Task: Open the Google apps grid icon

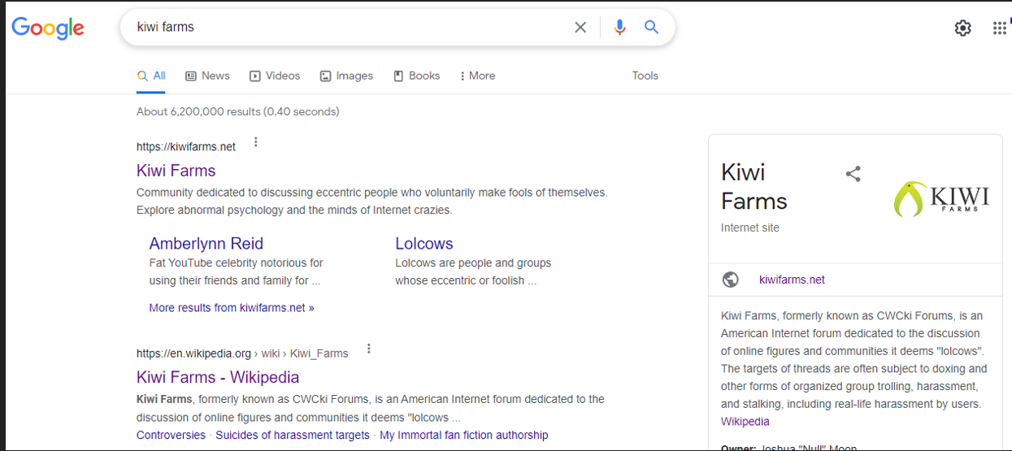Action: pos(1000,28)
